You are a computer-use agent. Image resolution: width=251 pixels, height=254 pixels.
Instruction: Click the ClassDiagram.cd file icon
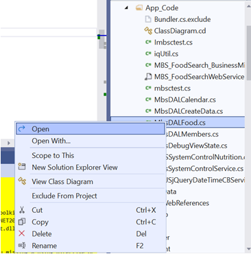pyautogui.click(x=148, y=31)
